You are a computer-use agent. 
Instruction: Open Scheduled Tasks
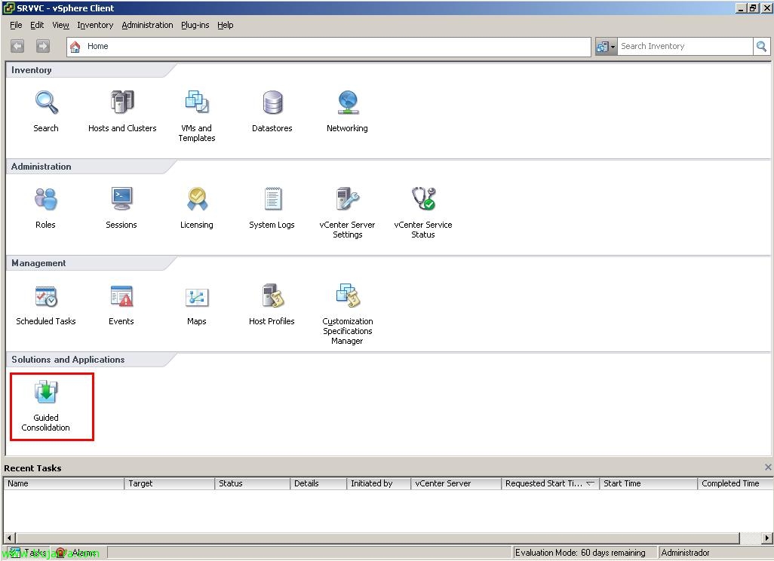[x=46, y=305]
